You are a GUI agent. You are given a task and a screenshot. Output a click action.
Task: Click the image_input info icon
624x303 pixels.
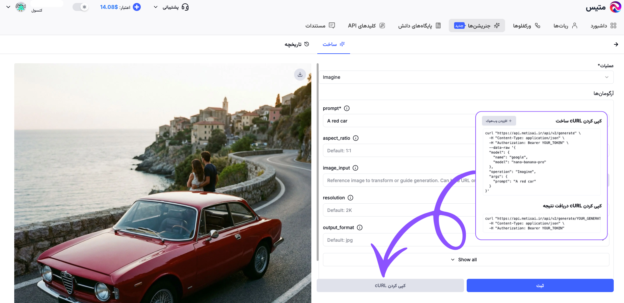click(x=355, y=168)
